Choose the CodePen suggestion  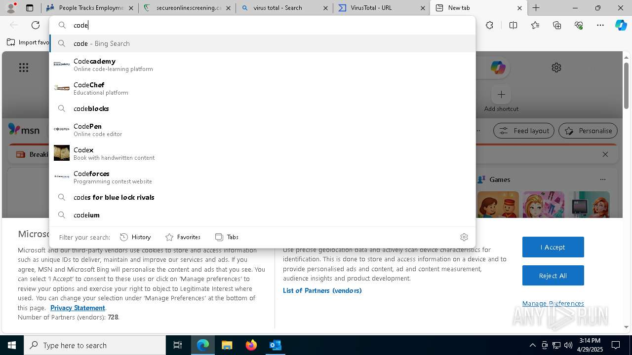(x=262, y=130)
